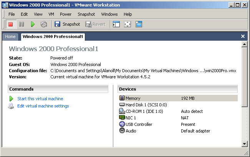Screen dimensions: 250x157
Task: Click Start this virtual machine link
Action: 40,99
